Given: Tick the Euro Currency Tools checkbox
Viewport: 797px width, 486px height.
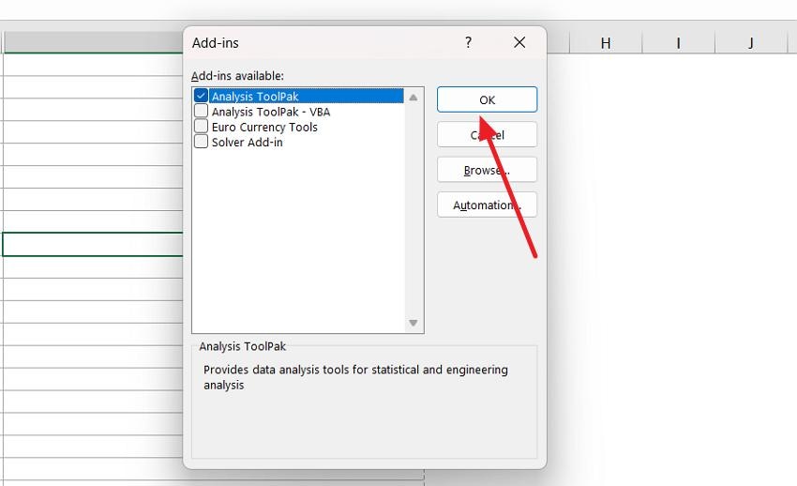Looking at the screenshot, I should 201,126.
